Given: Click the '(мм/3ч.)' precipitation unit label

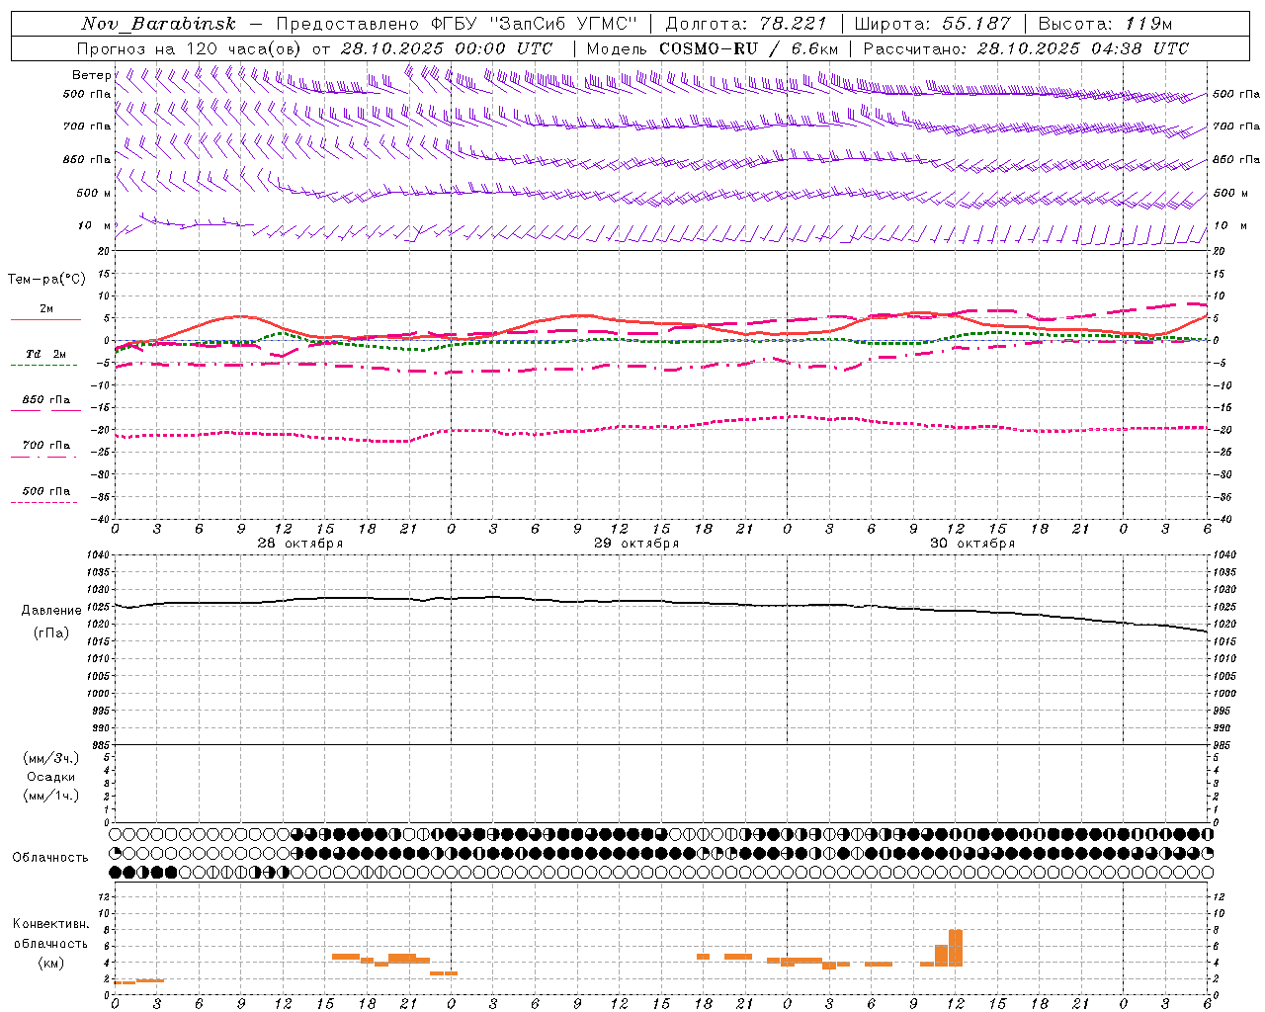Looking at the screenshot, I should (51, 759).
